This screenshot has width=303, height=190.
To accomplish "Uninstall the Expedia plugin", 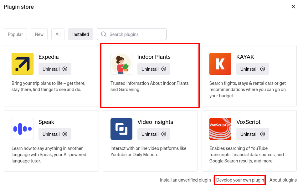I will click(55, 69).
